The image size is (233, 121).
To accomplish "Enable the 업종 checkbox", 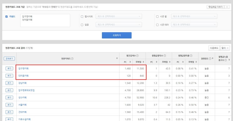I will point(82,25).
